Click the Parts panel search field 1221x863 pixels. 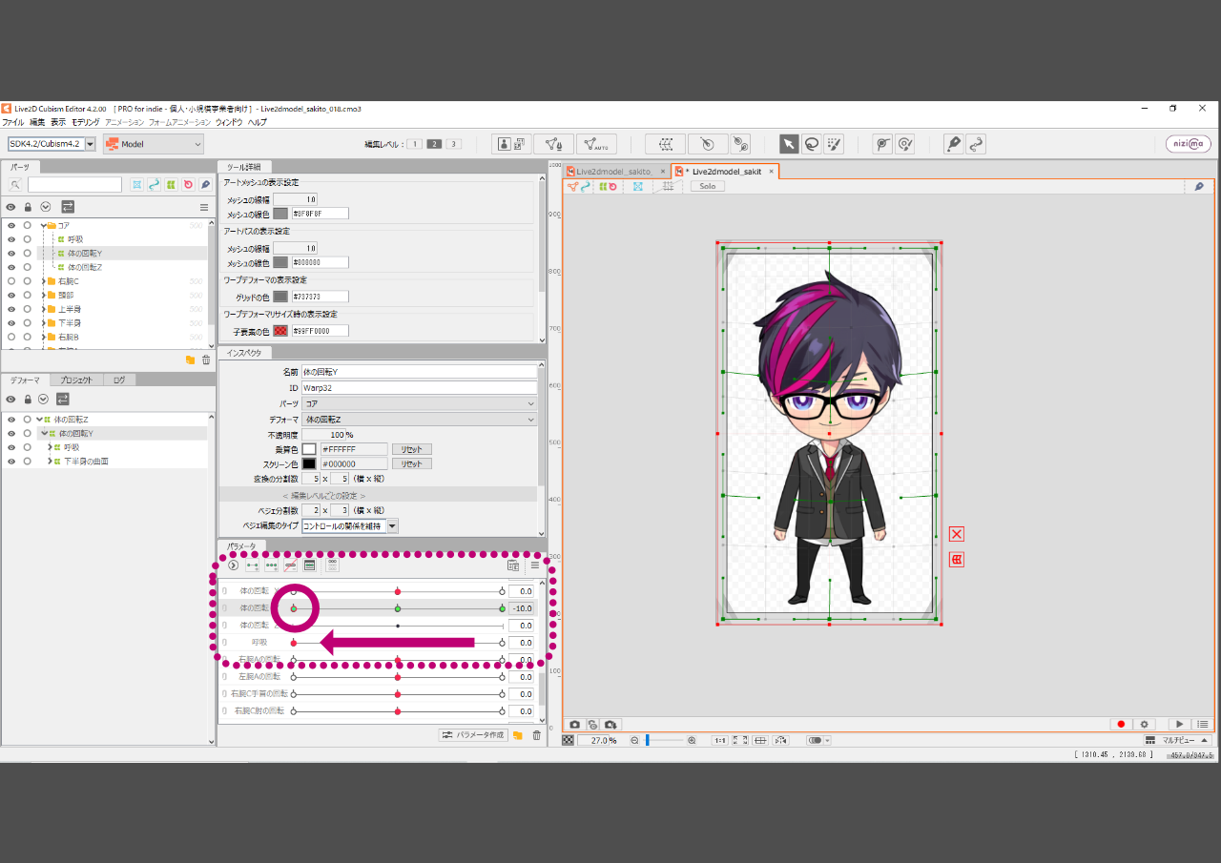pyautogui.click(x=74, y=185)
